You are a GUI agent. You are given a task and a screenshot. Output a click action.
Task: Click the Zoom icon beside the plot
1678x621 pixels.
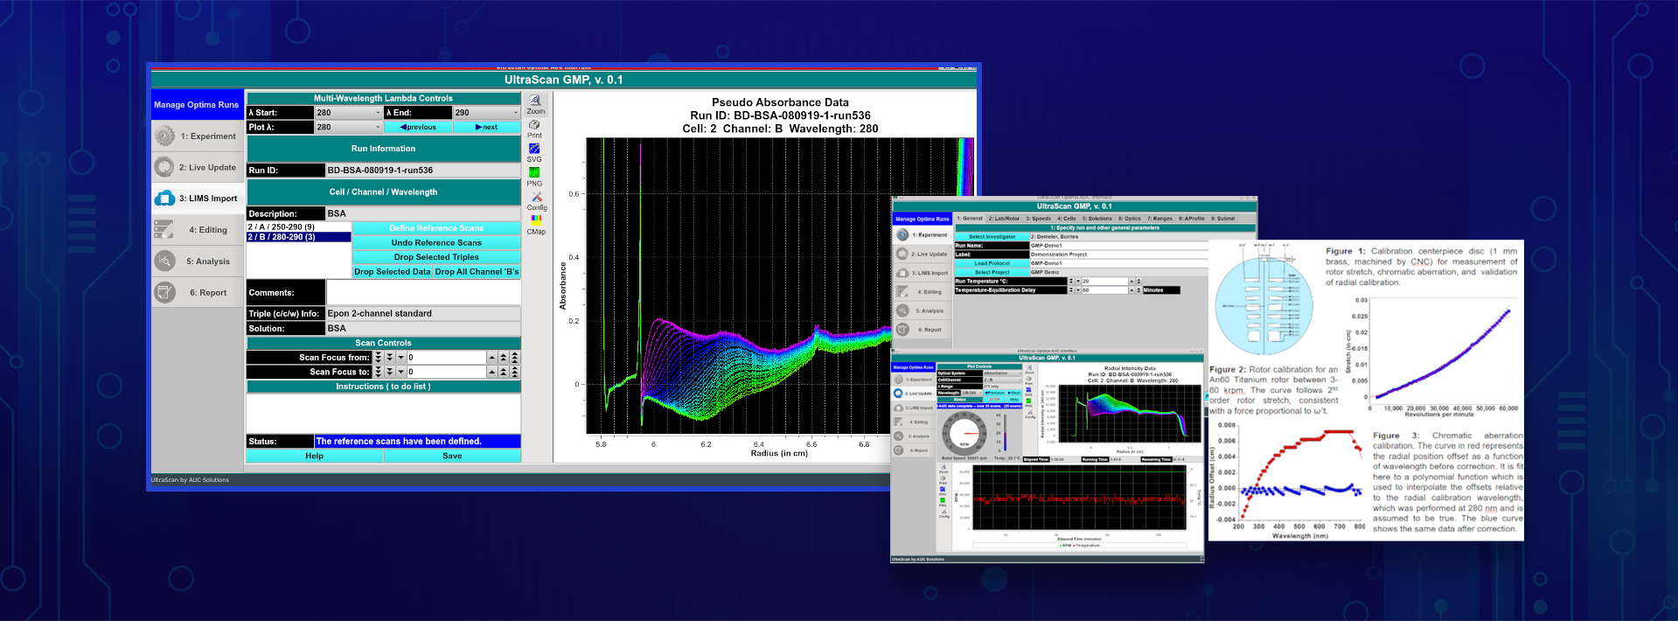pos(535,101)
